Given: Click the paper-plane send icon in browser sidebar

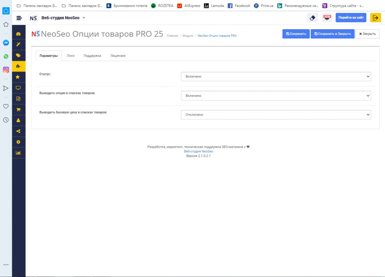Looking at the screenshot, I should [x=6, y=88].
